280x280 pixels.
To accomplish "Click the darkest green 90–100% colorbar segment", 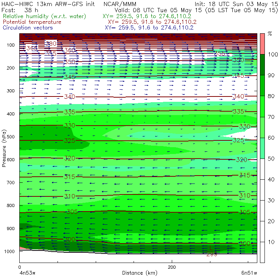I will [262, 64].
